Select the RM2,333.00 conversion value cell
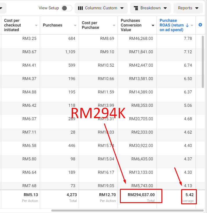Viewport: 207px width, 213px height. pos(142,132)
